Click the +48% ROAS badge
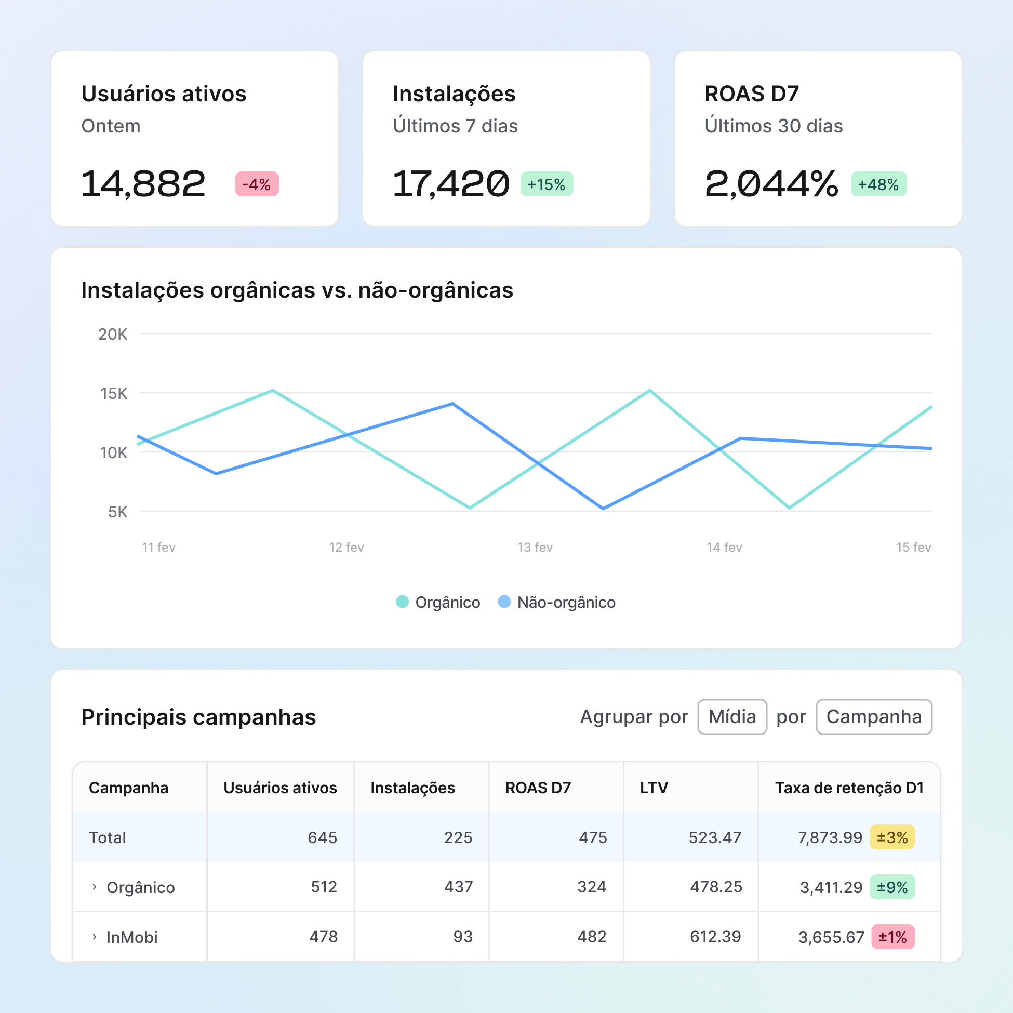This screenshot has width=1013, height=1013. click(878, 184)
